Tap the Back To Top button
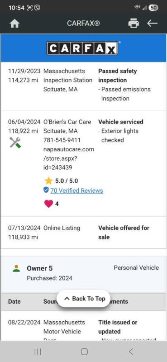The image size is (167, 362). 83,299
